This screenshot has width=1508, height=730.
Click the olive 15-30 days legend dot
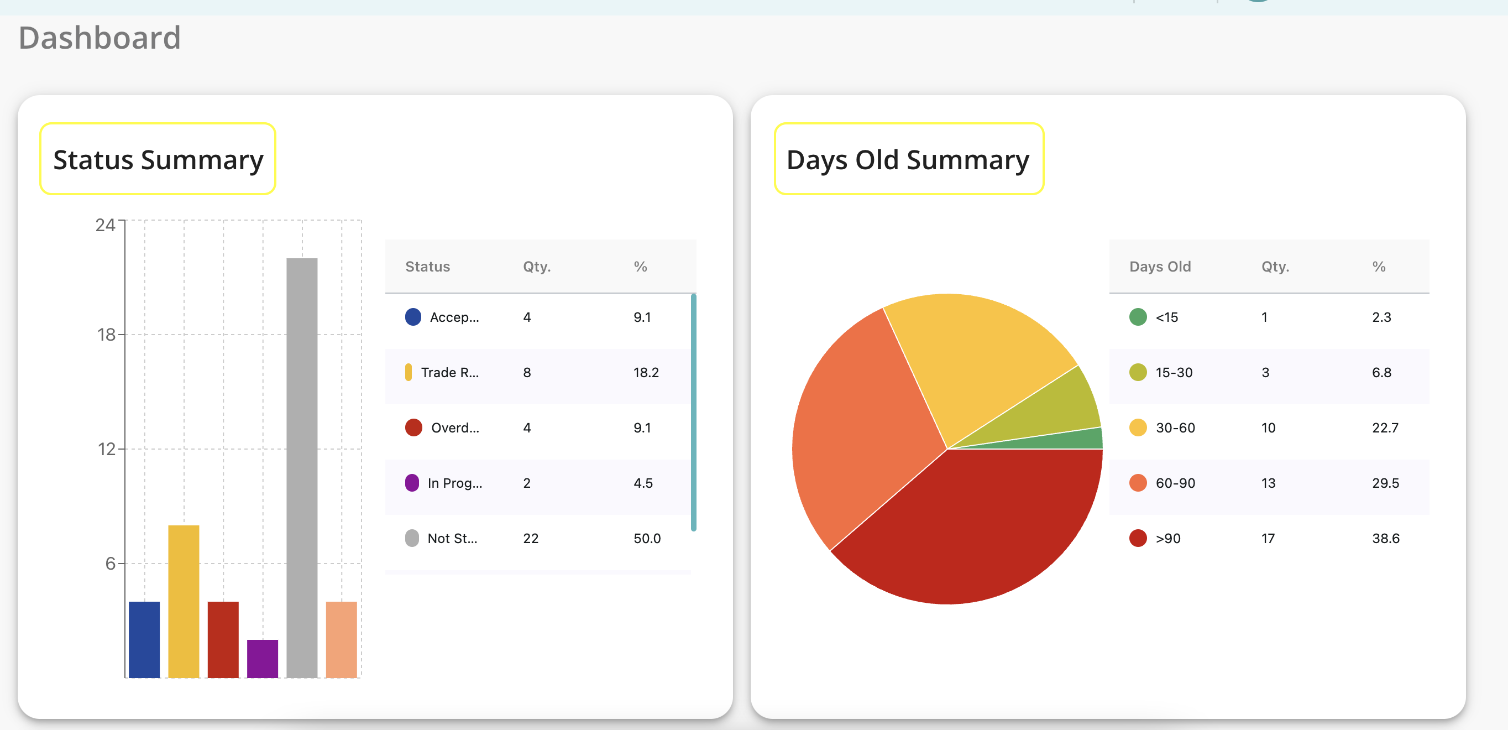coord(1138,372)
